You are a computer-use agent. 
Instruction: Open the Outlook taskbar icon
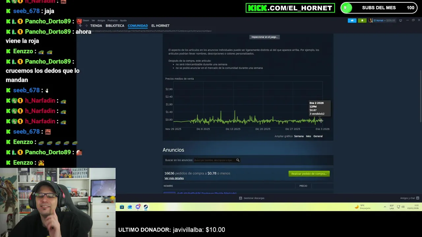coord(130,207)
